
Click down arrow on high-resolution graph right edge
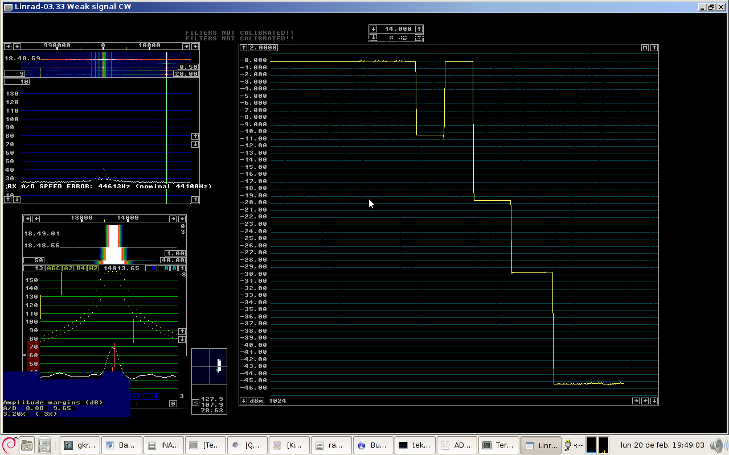click(182, 339)
